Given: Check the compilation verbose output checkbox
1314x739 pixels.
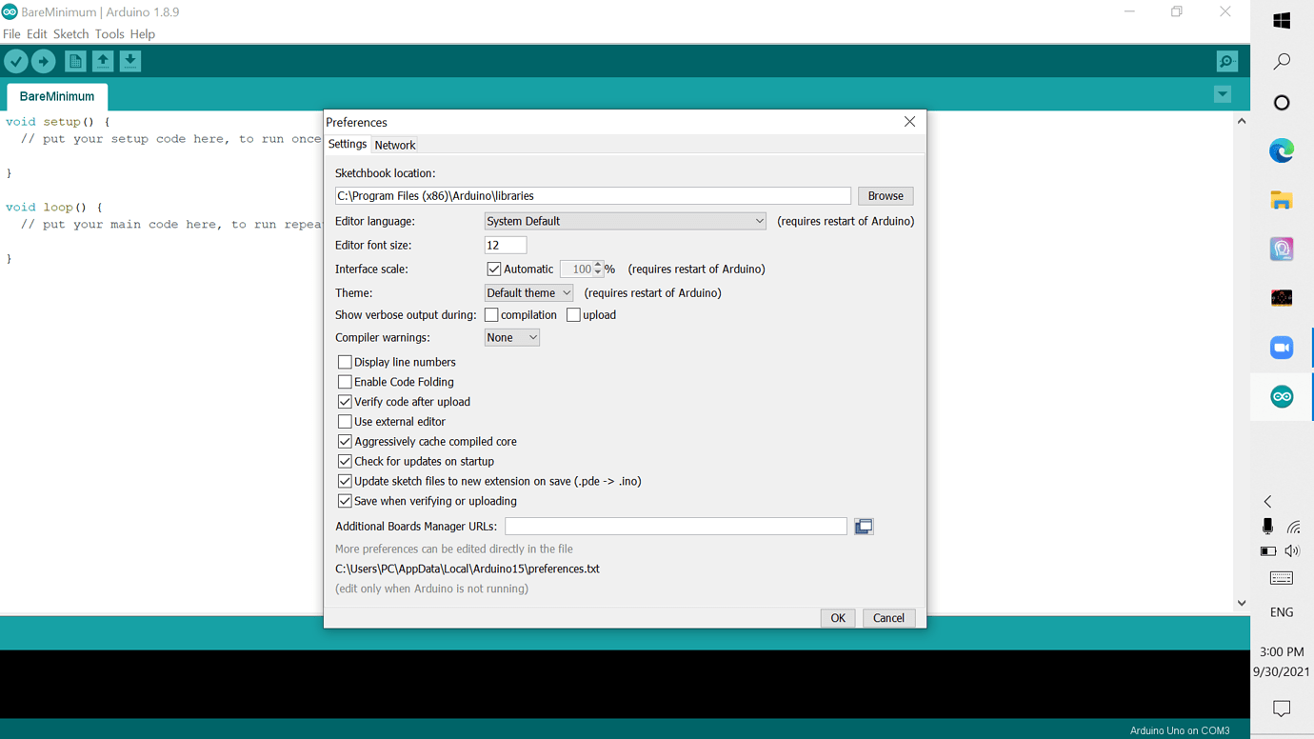Looking at the screenshot, I should [x=491, y=314].
